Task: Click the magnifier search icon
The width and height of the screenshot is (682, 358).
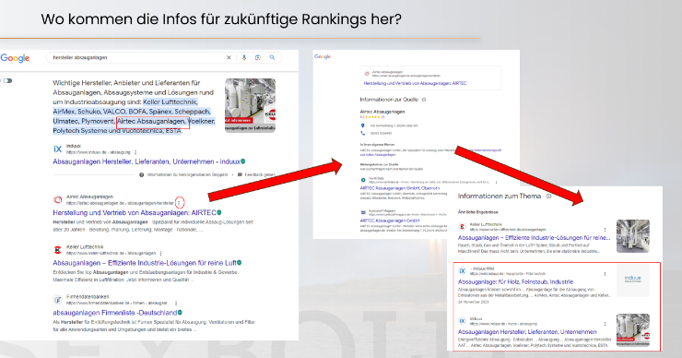Action: 272,57
